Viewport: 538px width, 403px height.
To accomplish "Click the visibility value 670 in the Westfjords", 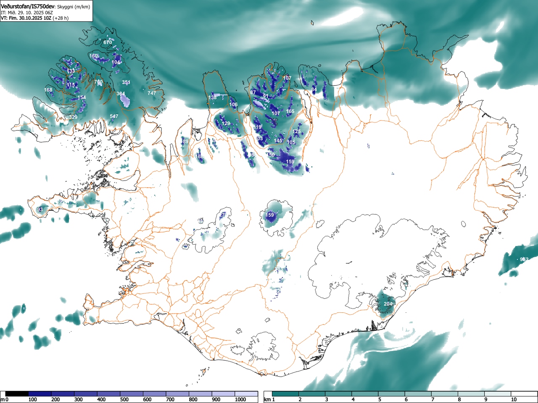I will (108, 42).
